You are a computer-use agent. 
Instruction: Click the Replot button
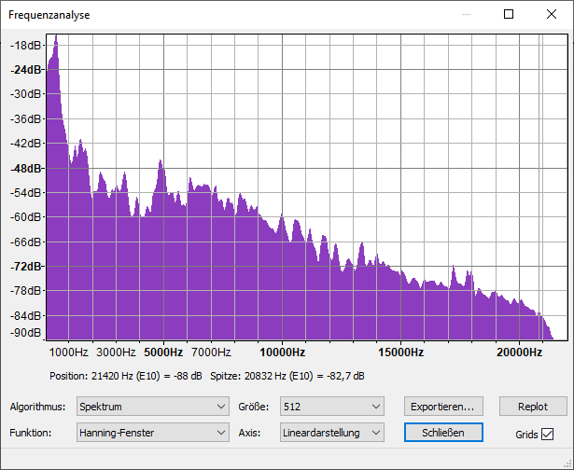point(533,406)
